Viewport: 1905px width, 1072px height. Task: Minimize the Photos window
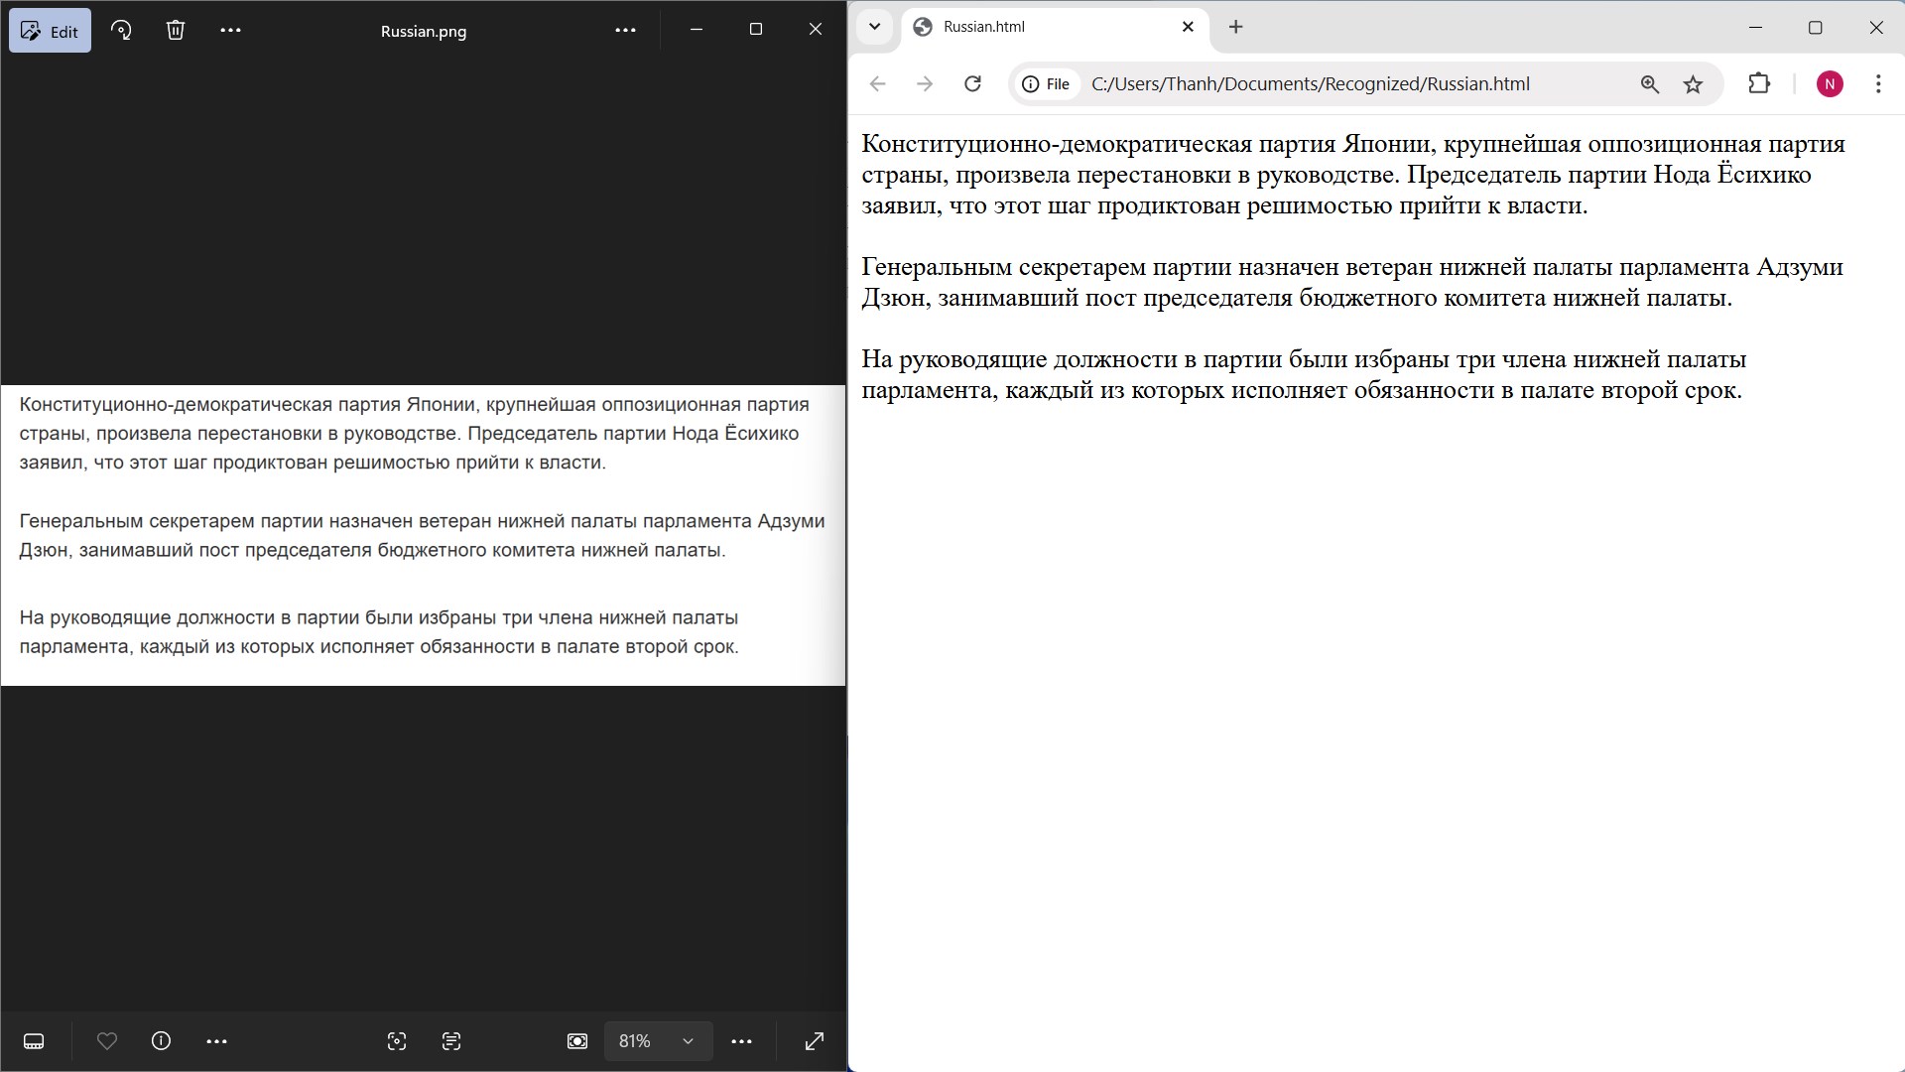click(x=697, y=30)
